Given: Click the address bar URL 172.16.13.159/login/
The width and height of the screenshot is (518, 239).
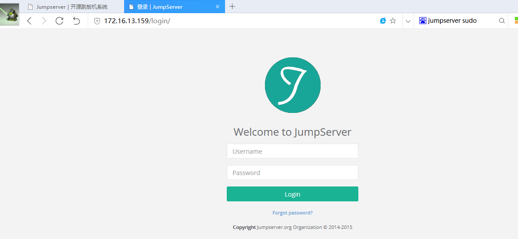Looking at the screenshot, I should coord(137,21).
